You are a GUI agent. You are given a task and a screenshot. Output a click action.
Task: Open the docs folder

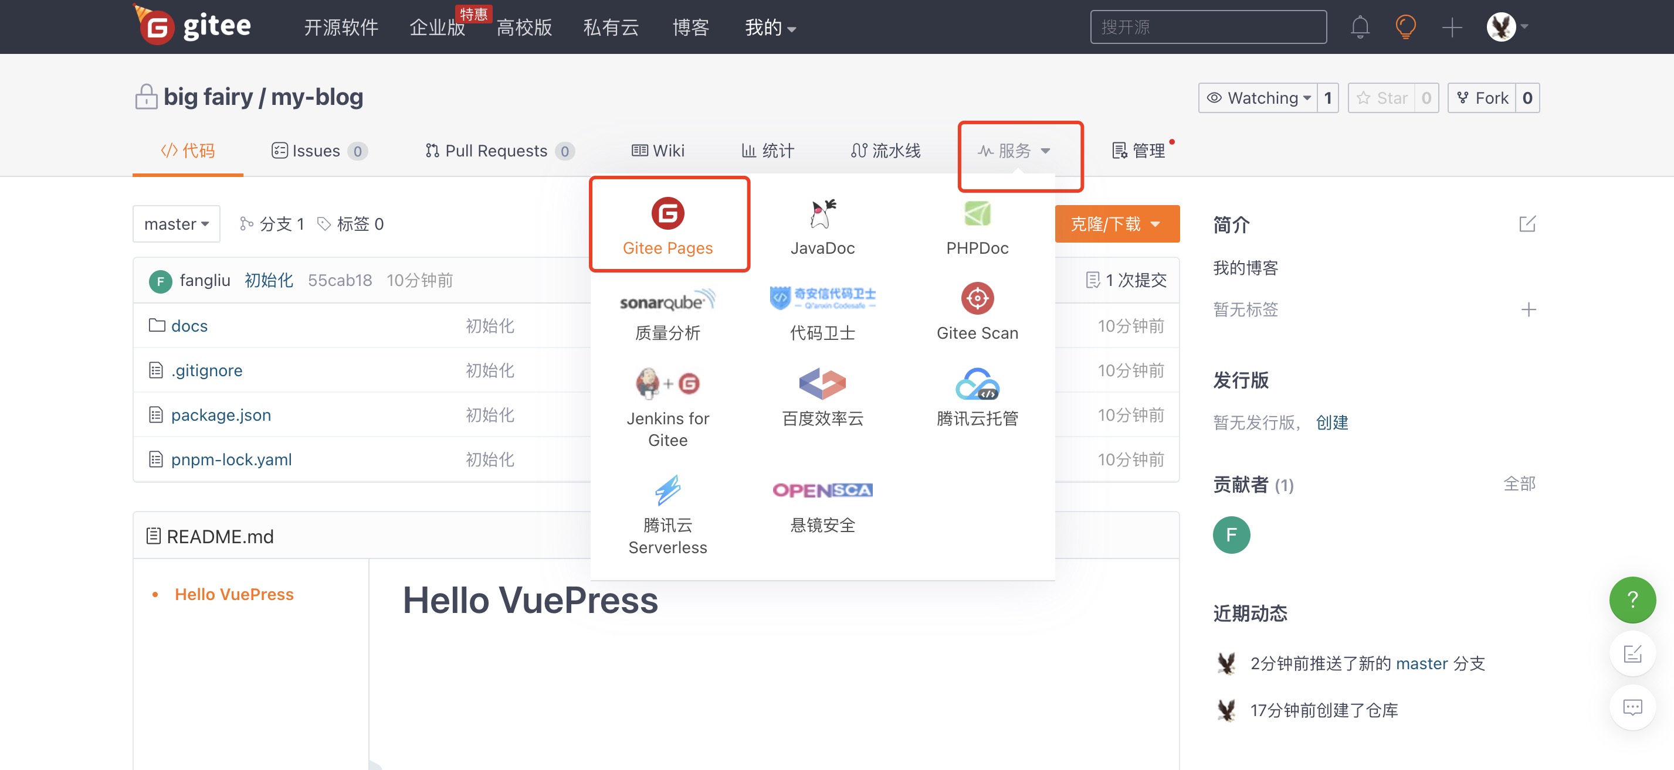[x=189, y=325]
